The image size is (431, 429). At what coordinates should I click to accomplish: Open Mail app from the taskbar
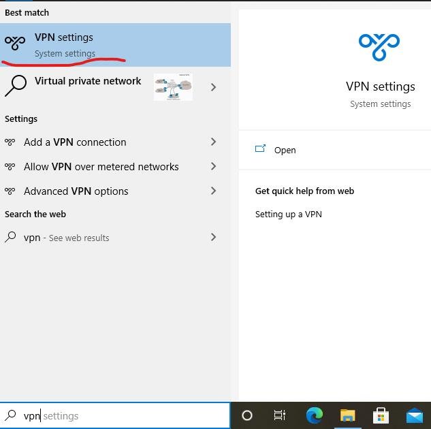point(415,415)
